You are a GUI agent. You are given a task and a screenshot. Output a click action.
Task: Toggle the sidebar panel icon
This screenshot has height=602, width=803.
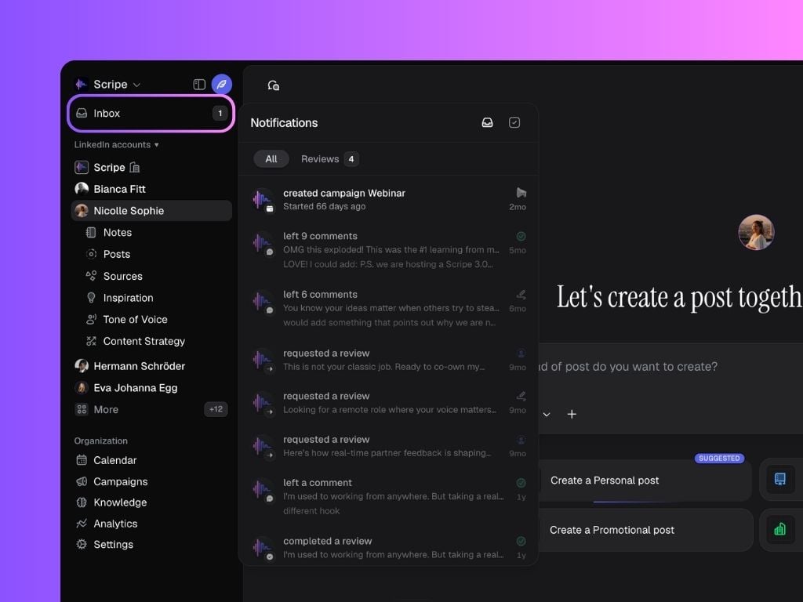199,85
